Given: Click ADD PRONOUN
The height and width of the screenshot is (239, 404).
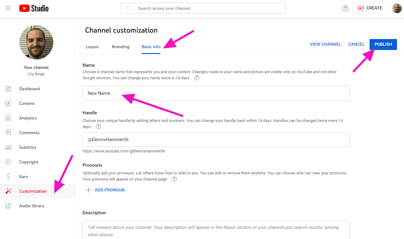Looking at the screenshot, I should point(105,190).
